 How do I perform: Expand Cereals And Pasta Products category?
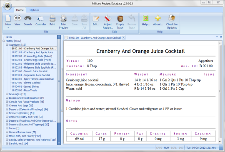pyautogui.click(x=7, y=102)
